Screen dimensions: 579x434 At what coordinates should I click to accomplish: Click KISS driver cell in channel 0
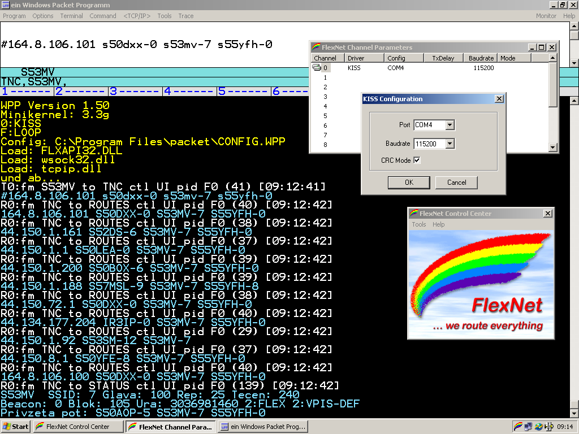coord(354,68)
